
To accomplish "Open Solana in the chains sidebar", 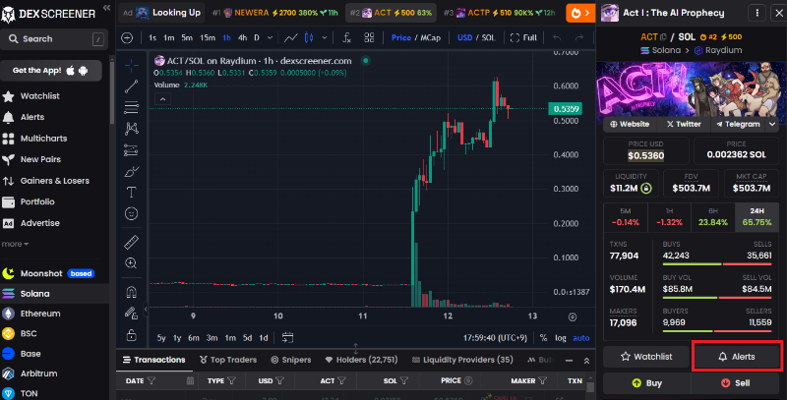I will [x=54, y=294].
